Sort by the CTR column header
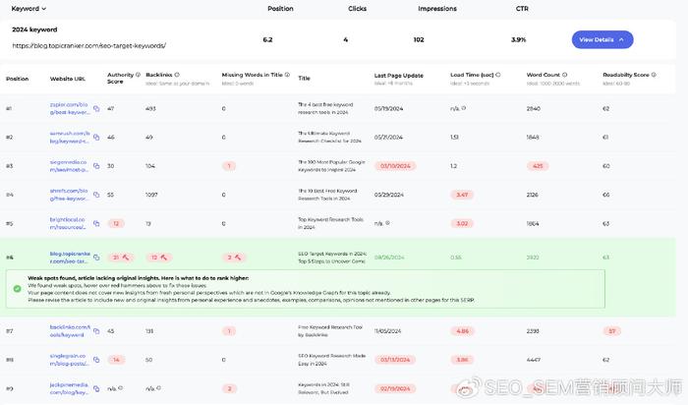Image resolution: width=688 pixels, height=405 pixels. click(x=522, y=9)
